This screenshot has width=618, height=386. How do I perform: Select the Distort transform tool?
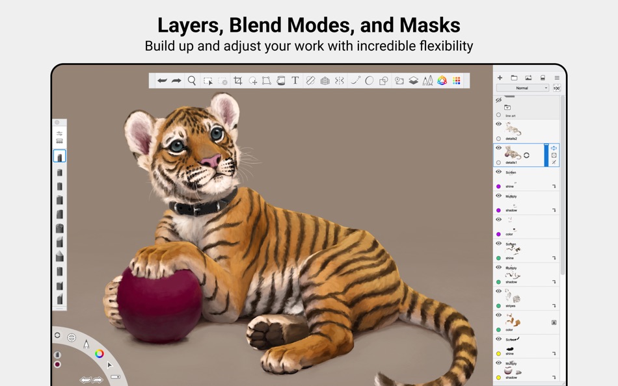point(267,81)
